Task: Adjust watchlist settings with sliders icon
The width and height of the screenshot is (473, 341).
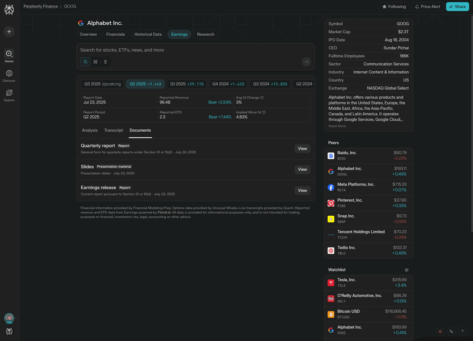Action: coord(406,270)
